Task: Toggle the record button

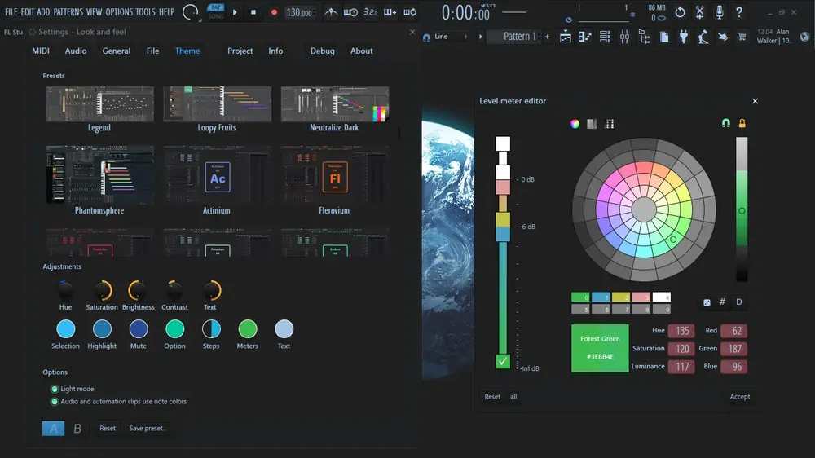Action: tap(274, 12)
